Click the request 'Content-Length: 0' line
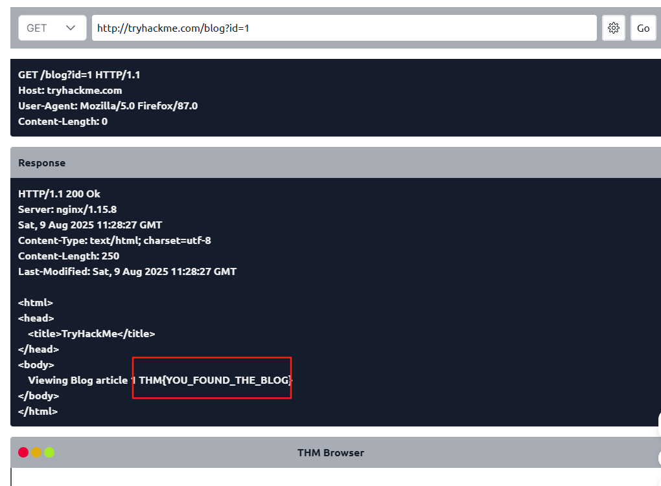The image size is (661, 486). [x=63, y=122]
